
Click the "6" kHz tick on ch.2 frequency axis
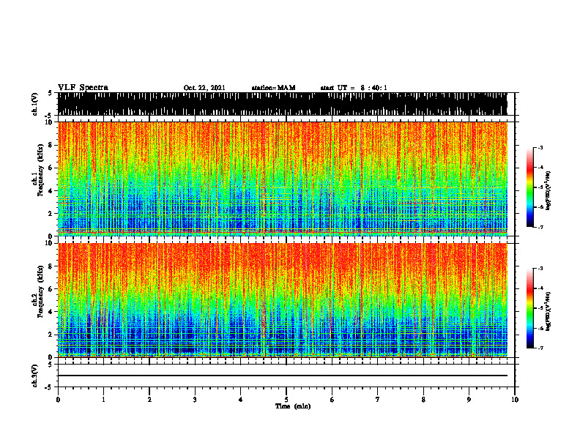(x=51, y=289)
